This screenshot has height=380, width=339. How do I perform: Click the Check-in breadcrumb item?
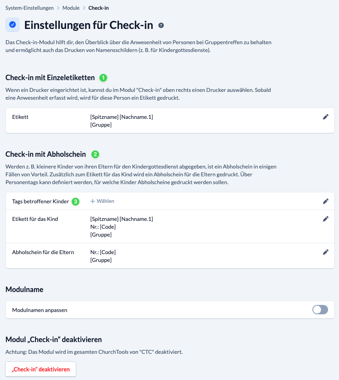tap(99, 8)
